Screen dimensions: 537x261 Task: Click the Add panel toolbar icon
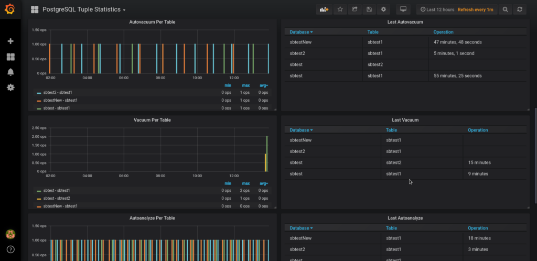point(324,9)
